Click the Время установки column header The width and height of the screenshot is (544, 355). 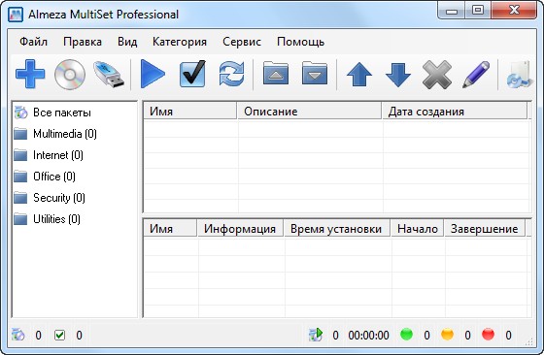click(x=337, y=229)
